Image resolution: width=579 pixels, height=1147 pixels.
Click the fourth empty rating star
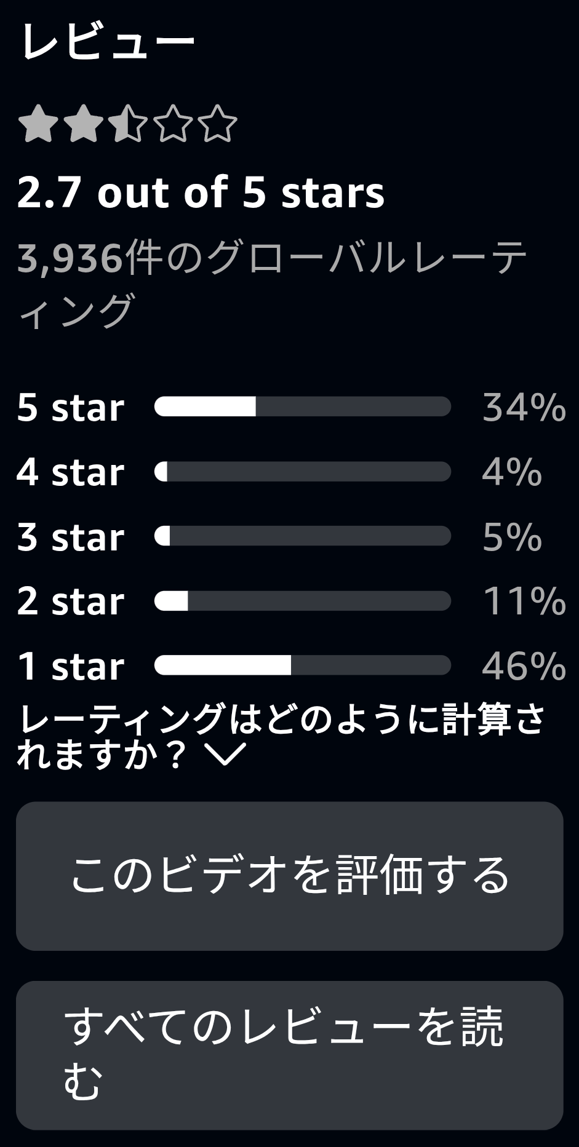173,124
